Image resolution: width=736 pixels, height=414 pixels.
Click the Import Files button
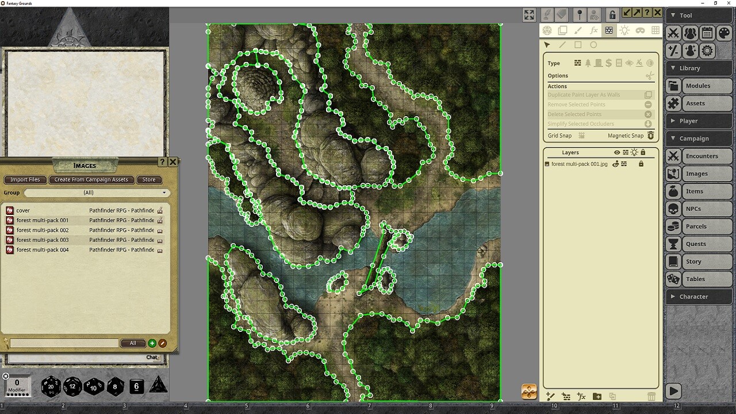pos(25,179)
